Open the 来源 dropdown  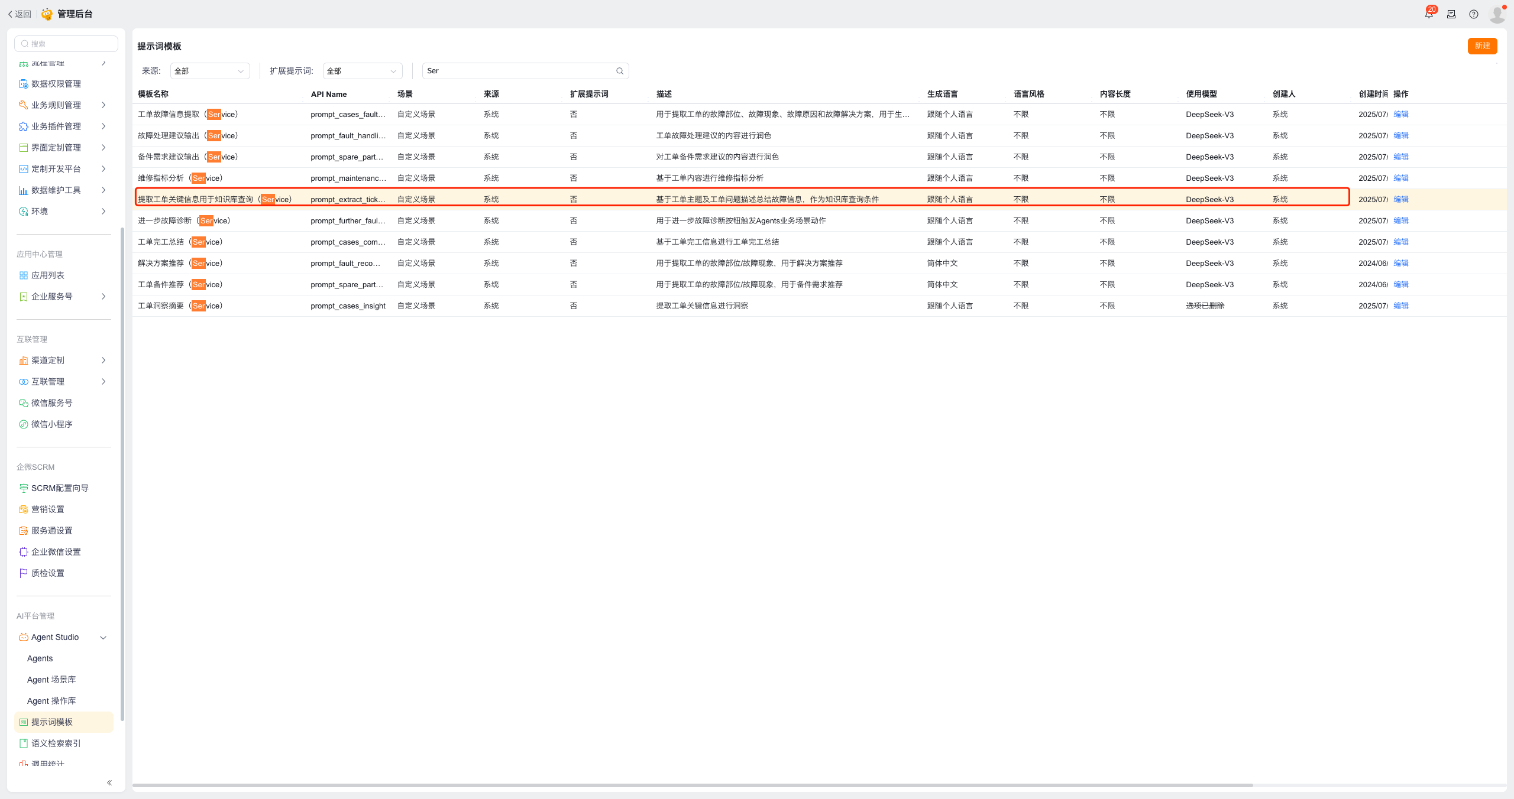coord(210,71)
